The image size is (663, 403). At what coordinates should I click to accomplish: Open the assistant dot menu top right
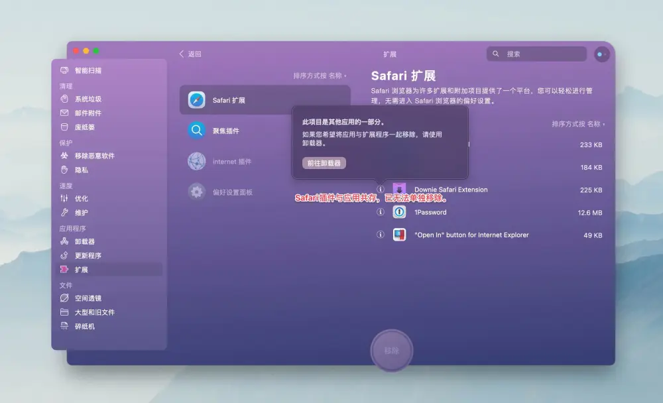pos(602,54)
